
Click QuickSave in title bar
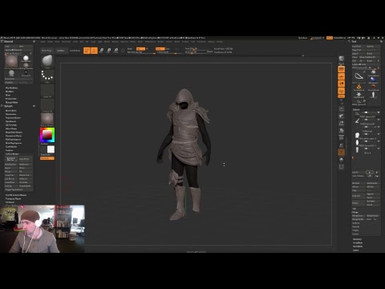click(x=303, y=38)
